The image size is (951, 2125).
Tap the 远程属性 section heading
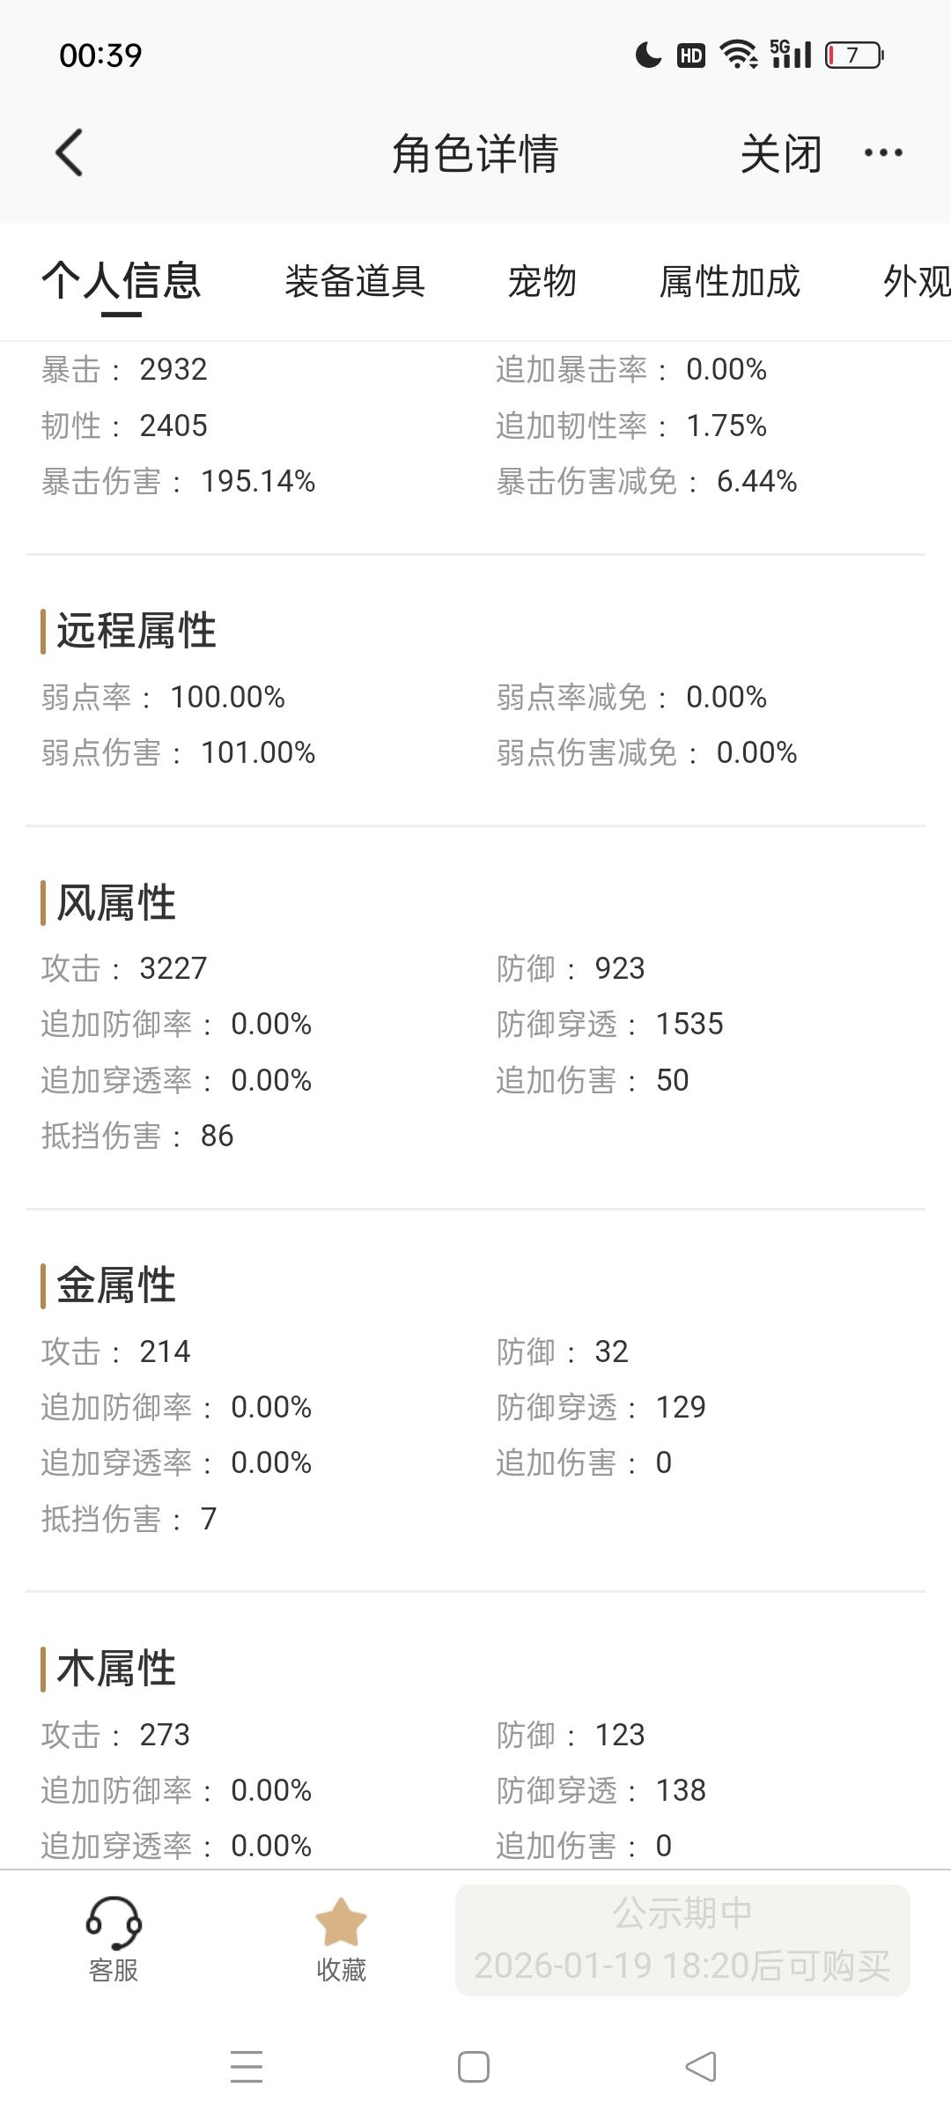[x=136, y=631]
